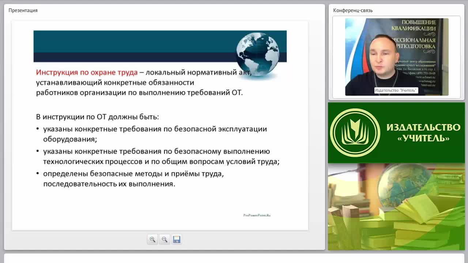Click bullet about безопасной эксплуатации оборудования
The width and height of the screenshot is (468, 263).
[155, 134]
